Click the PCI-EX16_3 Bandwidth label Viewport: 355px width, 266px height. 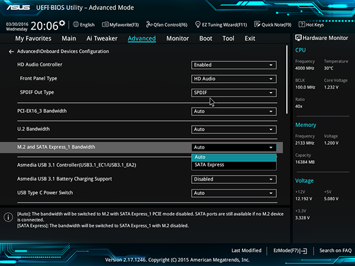42,111
